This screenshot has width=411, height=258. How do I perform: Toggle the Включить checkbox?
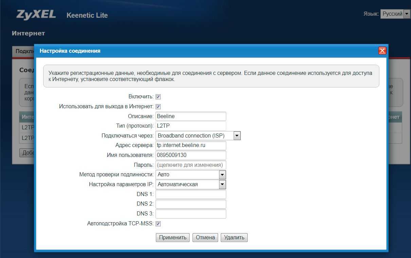158,97
